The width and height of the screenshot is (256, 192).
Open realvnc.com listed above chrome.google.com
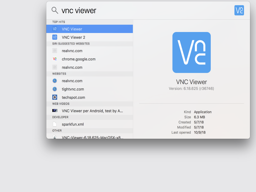click(x=89, y=50)
